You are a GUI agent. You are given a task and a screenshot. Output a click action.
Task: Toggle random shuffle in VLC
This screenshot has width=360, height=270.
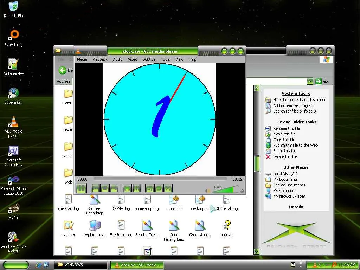coord(168,188)
